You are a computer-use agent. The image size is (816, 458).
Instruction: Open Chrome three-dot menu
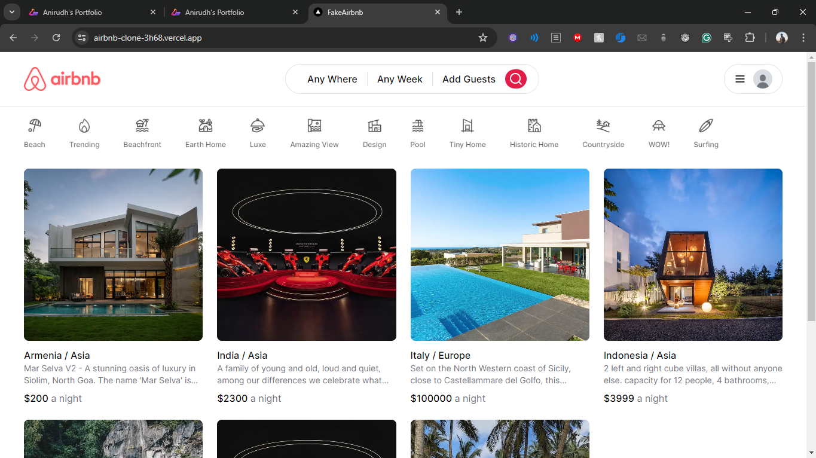(x=803, y=38)
